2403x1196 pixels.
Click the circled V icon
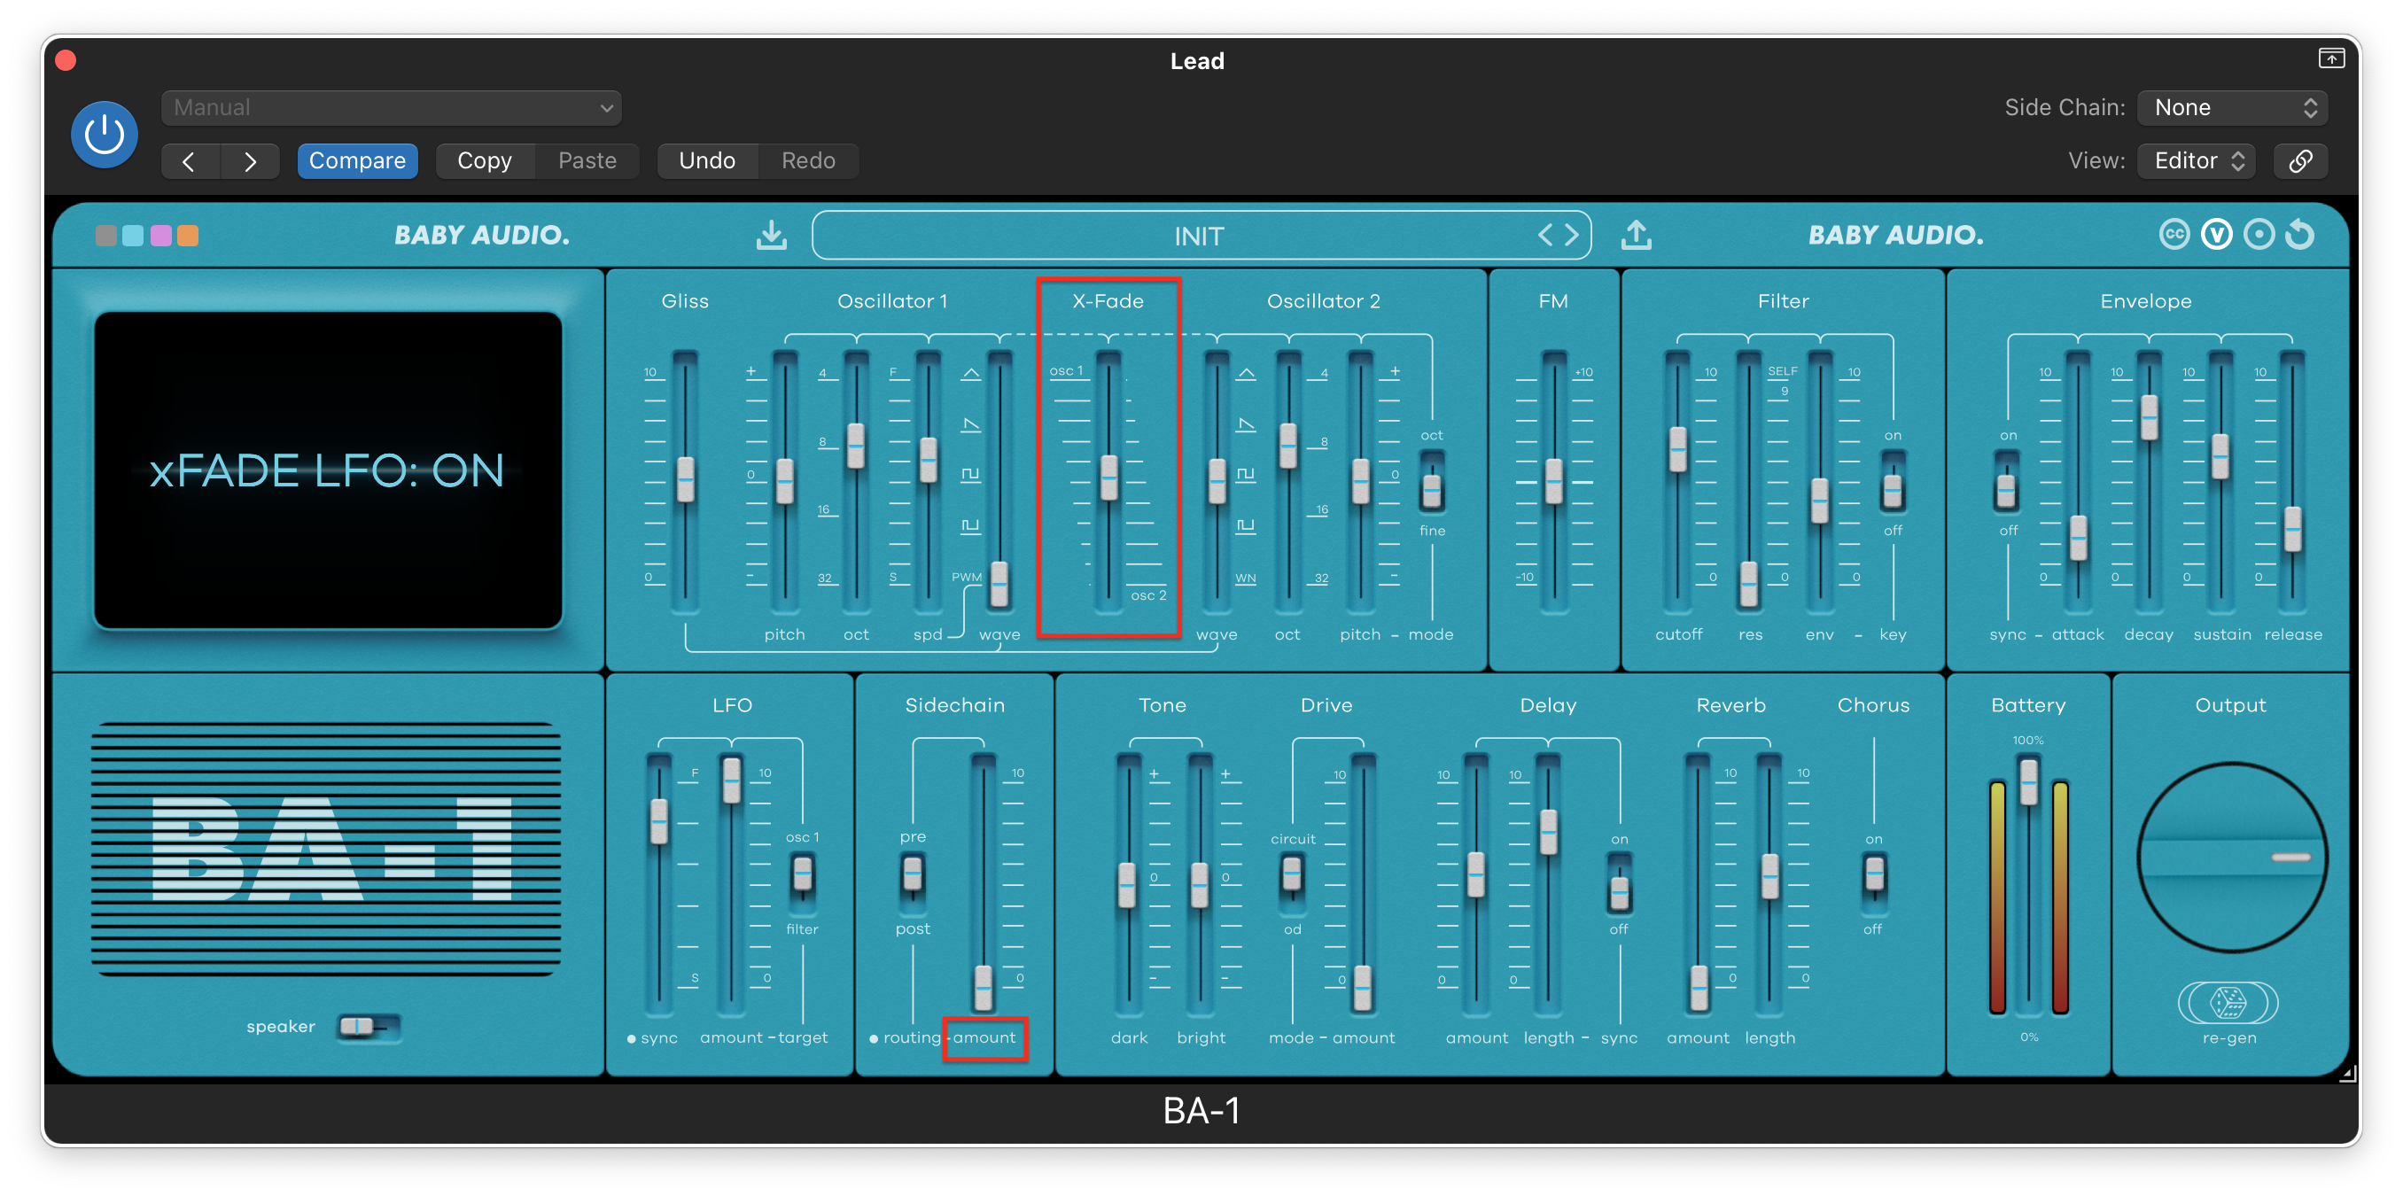tap(2216, 234)
